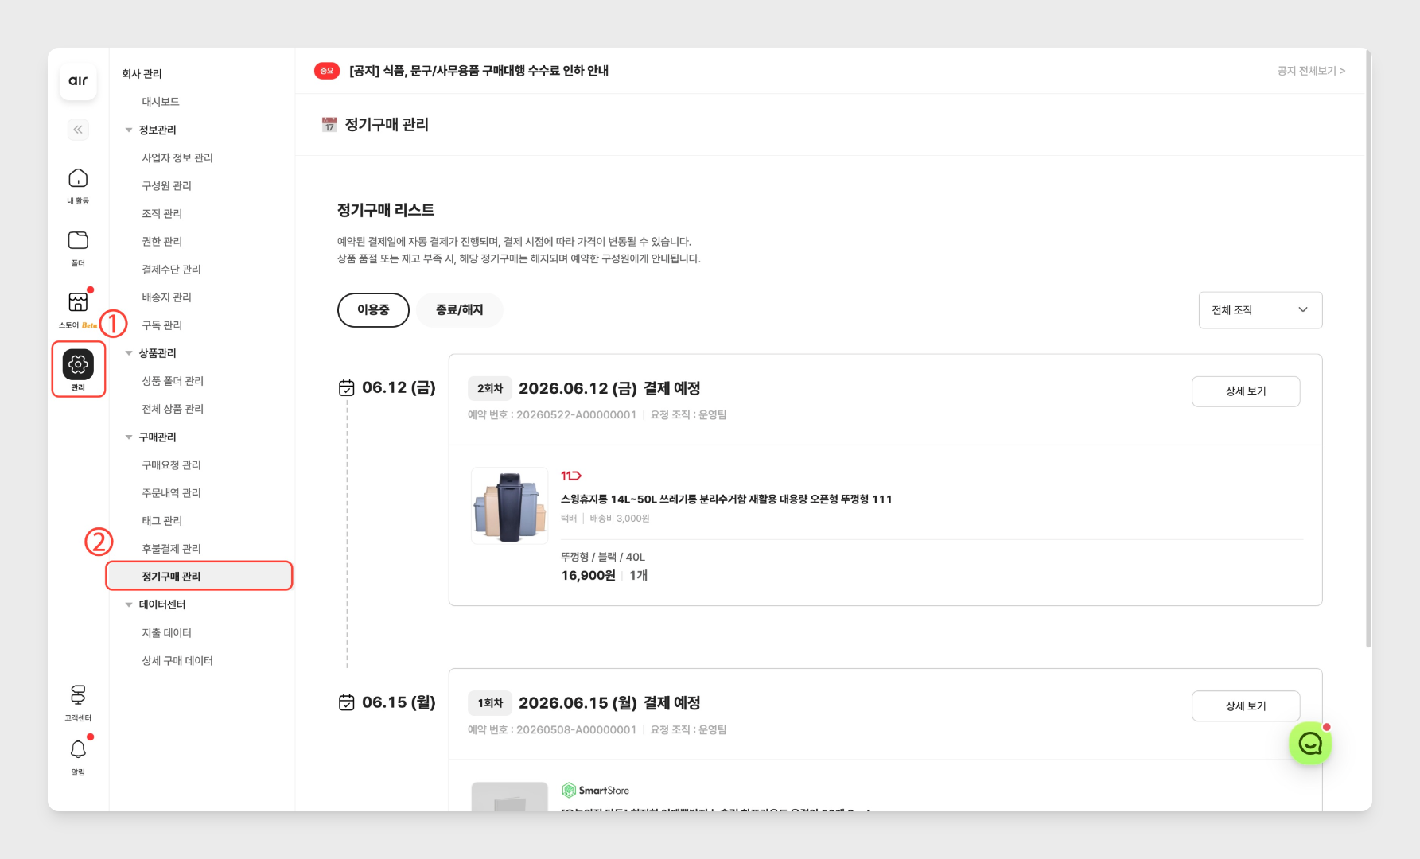Click reservation number 20260522-A00000001
This screenshot has height=859, width=1420.
tap(577, 415)
